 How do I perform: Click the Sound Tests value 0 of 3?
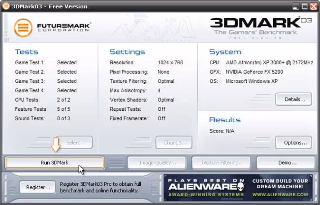click(64, 118)
